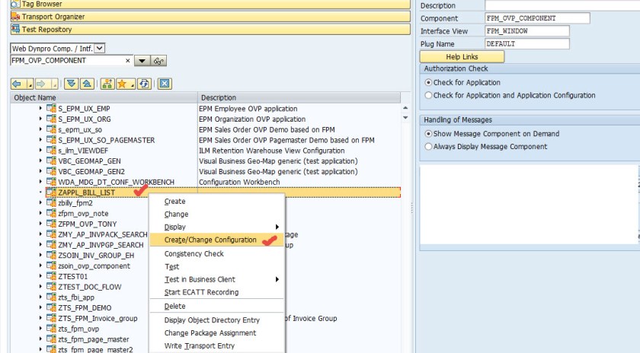The width and height of the screenshot is (640, 353).
Task: Click the application icon beside ZTEST01
Action: coord(52,276)
